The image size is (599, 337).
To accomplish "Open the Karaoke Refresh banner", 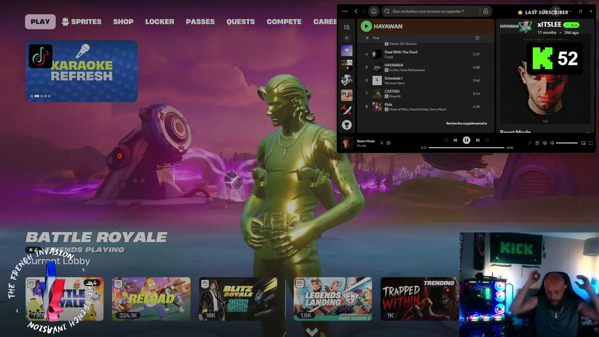I will click(82, 71).
